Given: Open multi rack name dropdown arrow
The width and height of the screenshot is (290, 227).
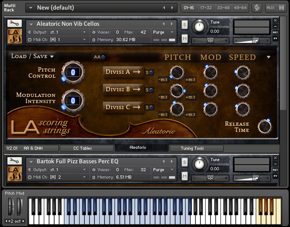Looking at the screenshot, I should pyautogui.click(x=31, y=8).
